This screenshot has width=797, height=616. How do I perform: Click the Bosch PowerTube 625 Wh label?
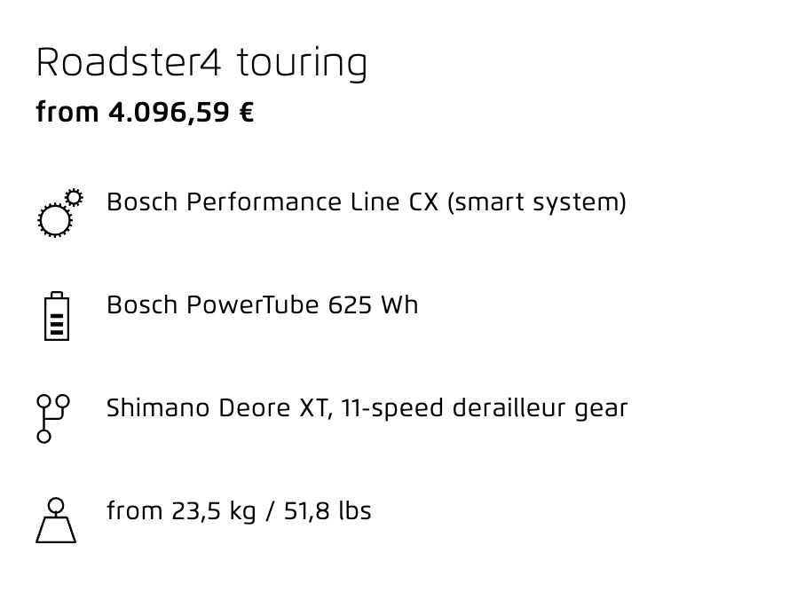[x=263, y=305]
